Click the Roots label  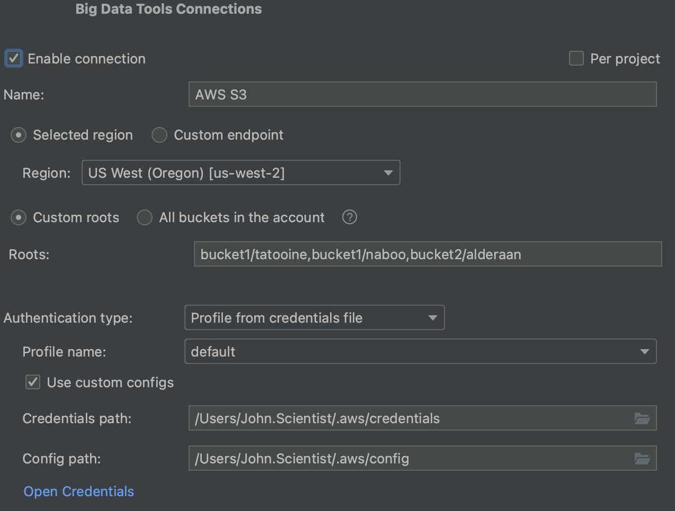point(29,254)
